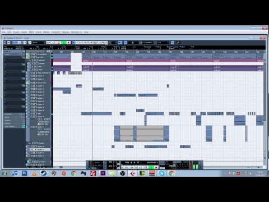Select the Mute X tool

tap(91, 43)
